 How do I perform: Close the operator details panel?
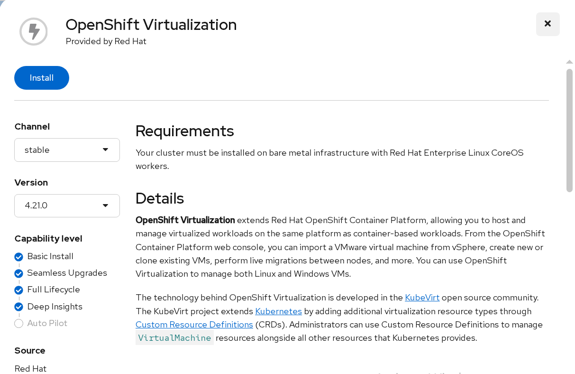(x=548, y=24)
